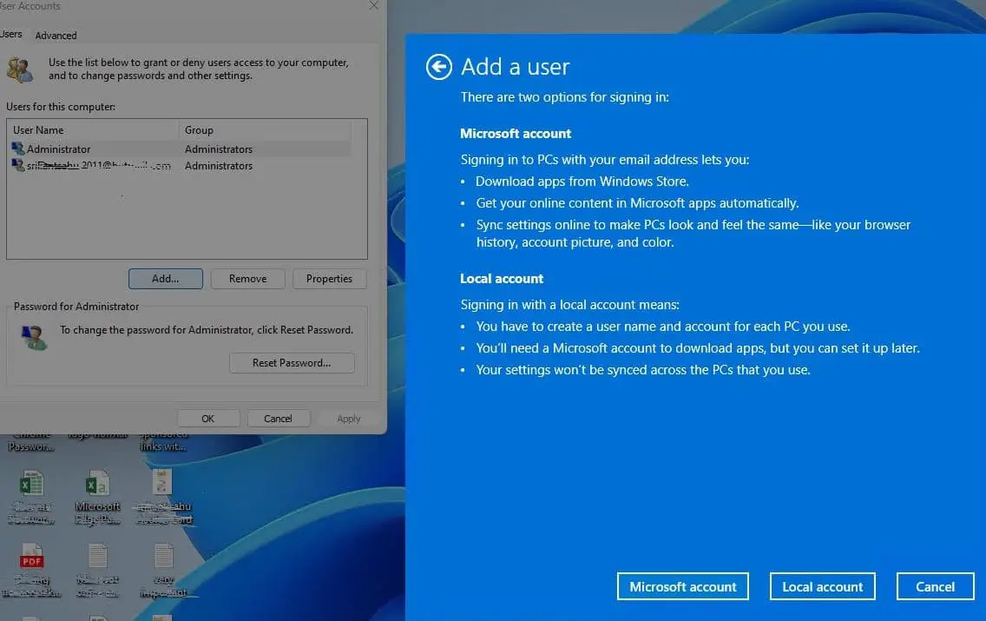The height and width of the screenshot is (621, 986).
Task: Click OK in User Accounts window
Action: [207, 419]
